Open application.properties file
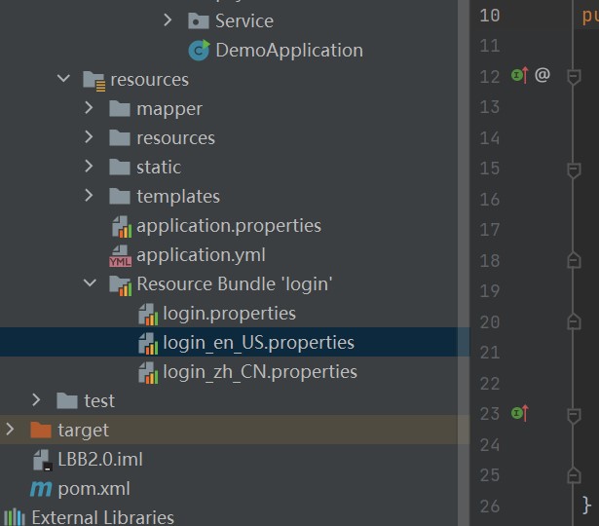The height and width of the screenshot is (526, 599). click(x=229, y=226)
